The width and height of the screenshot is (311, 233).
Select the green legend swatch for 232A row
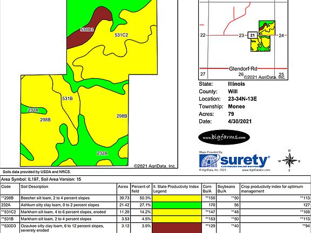(x=177, y=205)
